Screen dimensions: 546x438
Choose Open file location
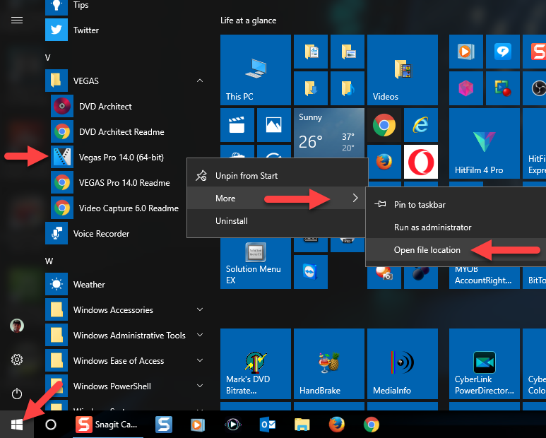(x=456, y=249)
